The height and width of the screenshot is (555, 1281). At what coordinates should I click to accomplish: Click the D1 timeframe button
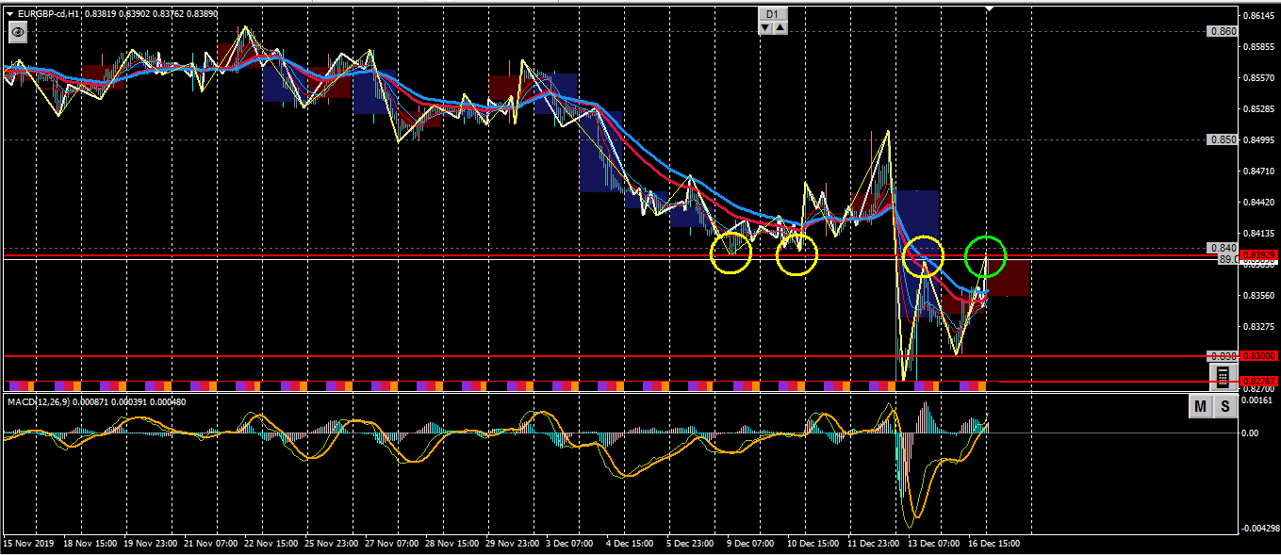pos(772,14)
